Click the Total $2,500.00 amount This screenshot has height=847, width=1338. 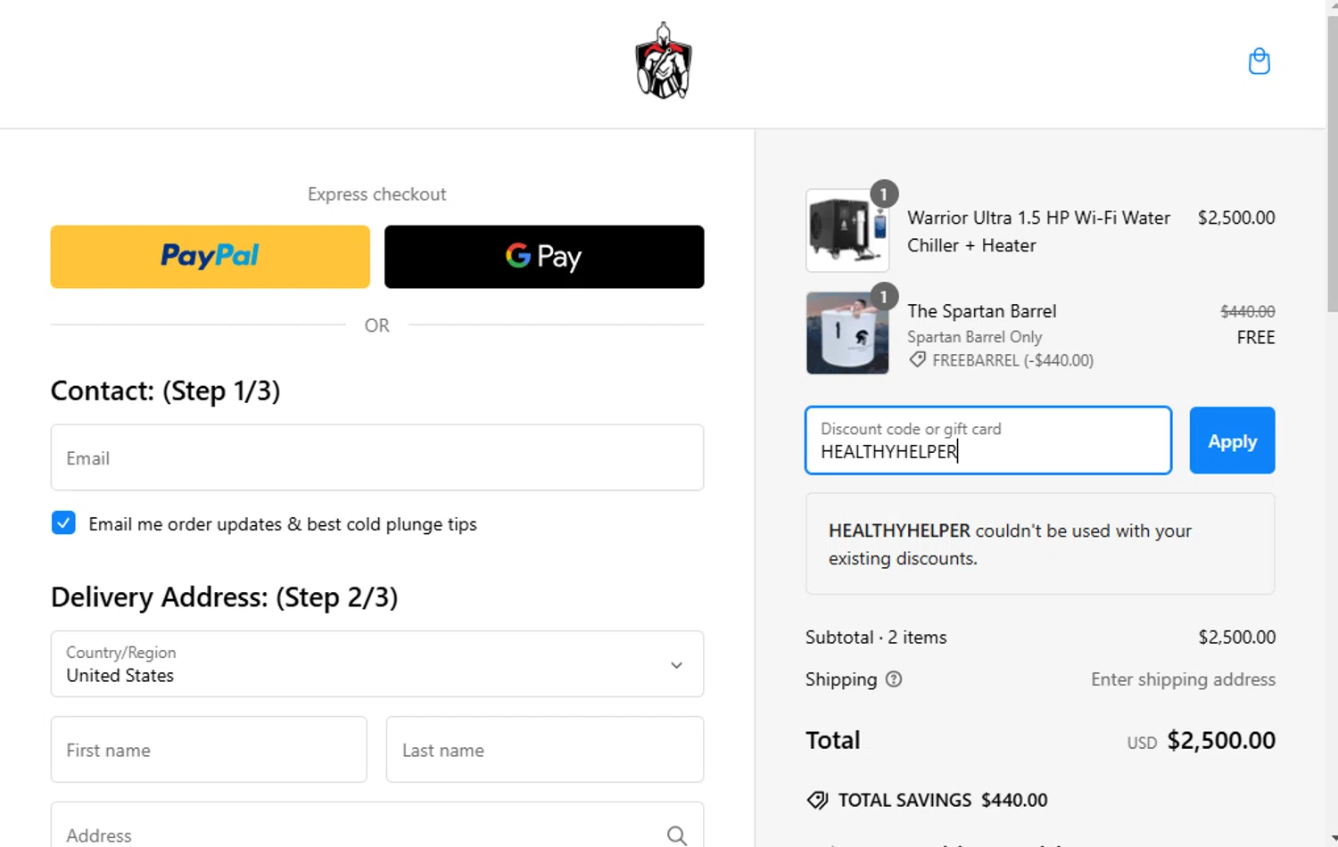1221,740
